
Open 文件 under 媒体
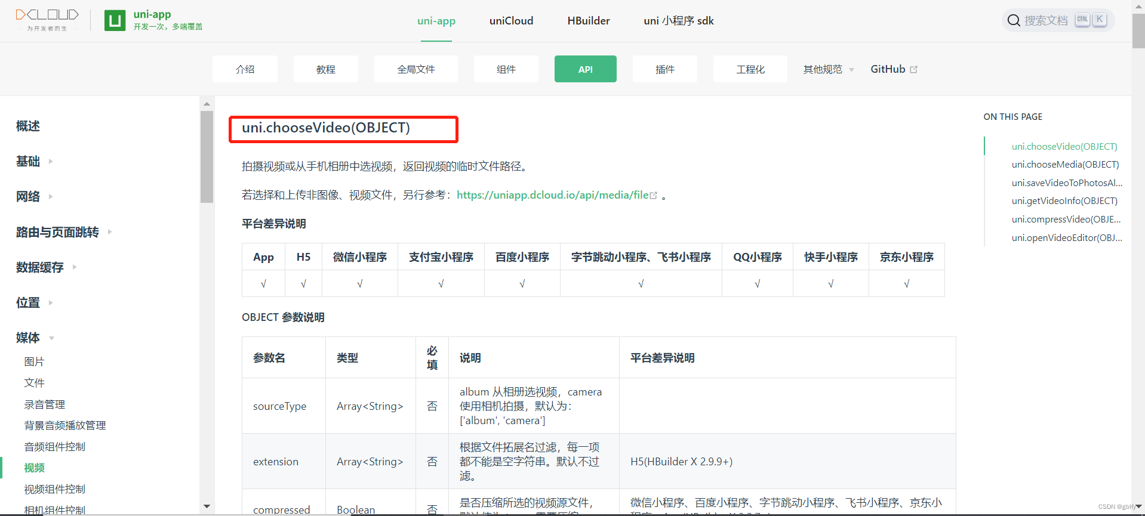point(34,383)
